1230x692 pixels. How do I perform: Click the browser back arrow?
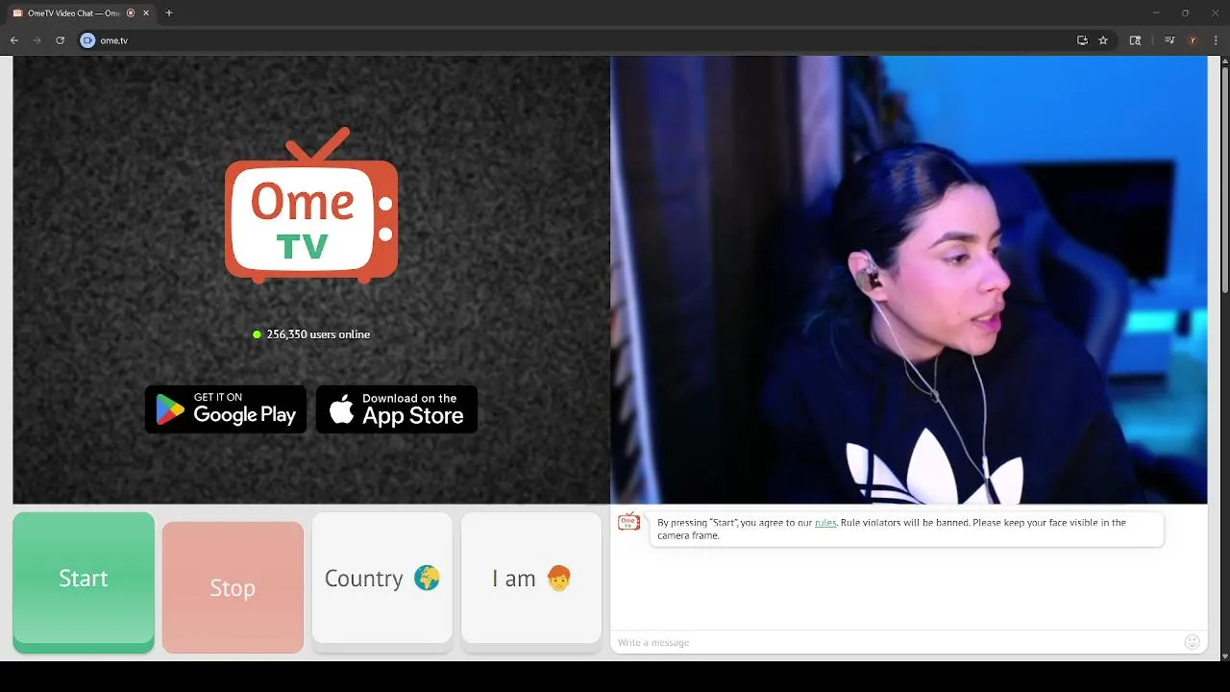14,40
